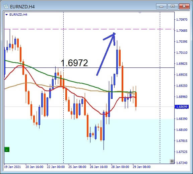Click the 1.68390 price scale value
The image size is (193, 174).
182,119
